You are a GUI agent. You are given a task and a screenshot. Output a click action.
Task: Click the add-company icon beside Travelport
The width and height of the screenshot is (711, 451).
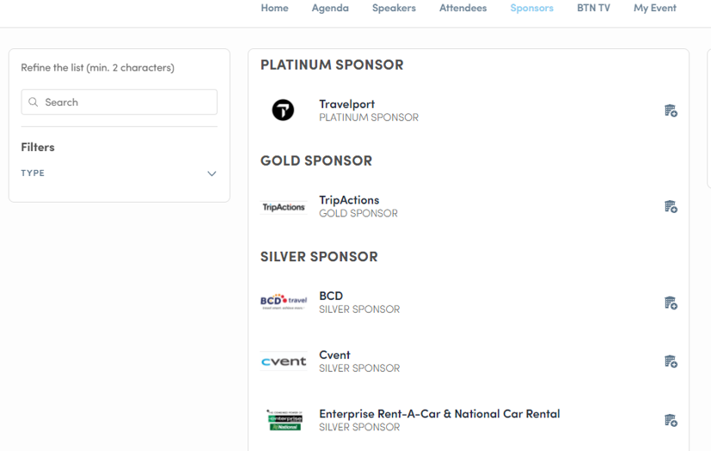point(671,111)
